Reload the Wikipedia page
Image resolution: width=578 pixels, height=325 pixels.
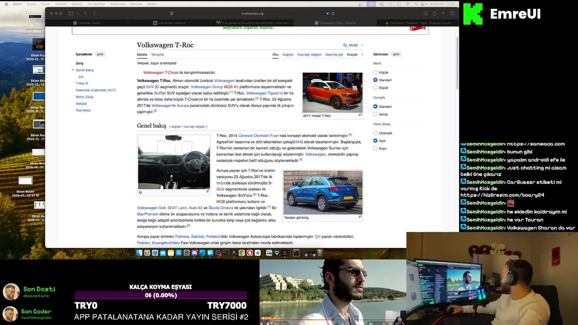[x=333, y=14]
